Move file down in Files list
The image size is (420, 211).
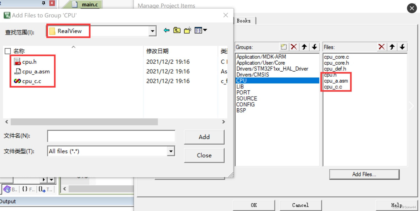[x=402, y=47]
